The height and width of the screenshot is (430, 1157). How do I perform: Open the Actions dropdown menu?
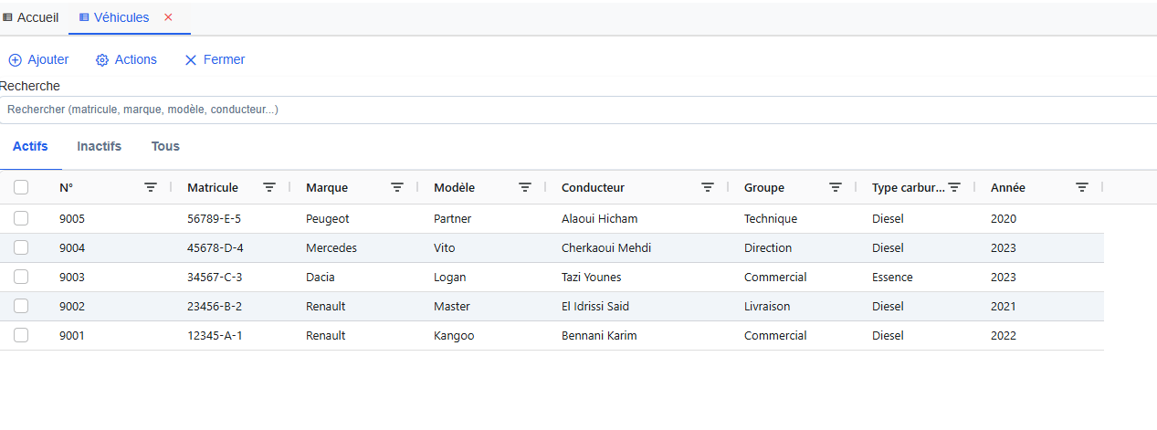pyautogui.click(x=127, y=59)
